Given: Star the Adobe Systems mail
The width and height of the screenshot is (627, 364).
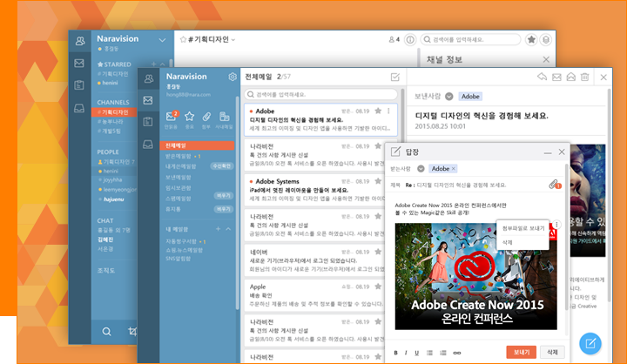Looking at the screenshot, I should coord(378,181).
